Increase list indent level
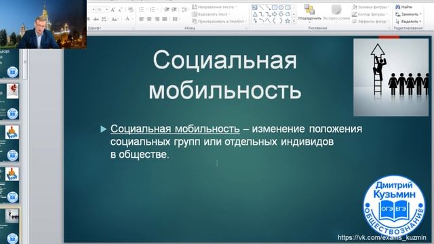The height and width of the screenshot is (244, 434). pos(174,10)
